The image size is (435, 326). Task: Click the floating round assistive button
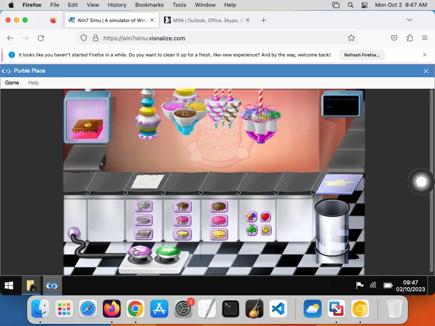pos(421,182)
